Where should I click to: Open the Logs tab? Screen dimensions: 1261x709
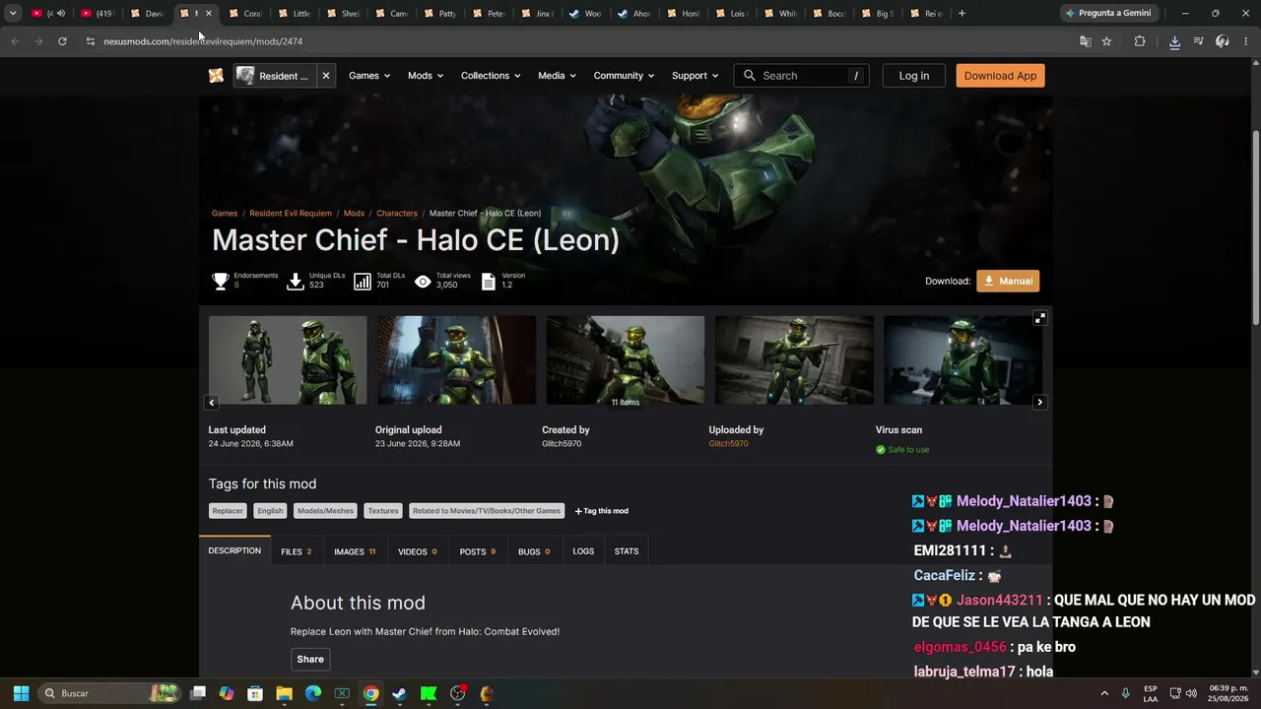pyautogui.click(x=583, y=551)
